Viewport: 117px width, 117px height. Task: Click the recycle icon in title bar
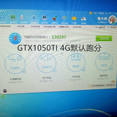tap(107, 13)
